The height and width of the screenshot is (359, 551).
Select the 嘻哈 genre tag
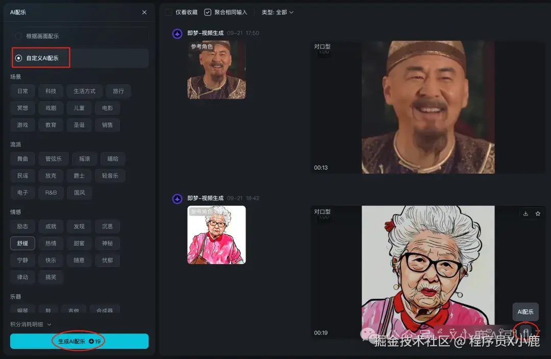pyautogui.click(x=112, y=158)
